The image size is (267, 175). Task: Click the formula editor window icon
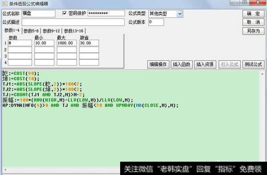[4, 4]
